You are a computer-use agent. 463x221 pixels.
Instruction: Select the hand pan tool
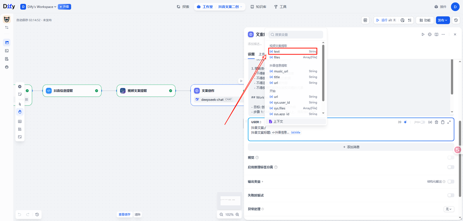(x=20, y=112)
